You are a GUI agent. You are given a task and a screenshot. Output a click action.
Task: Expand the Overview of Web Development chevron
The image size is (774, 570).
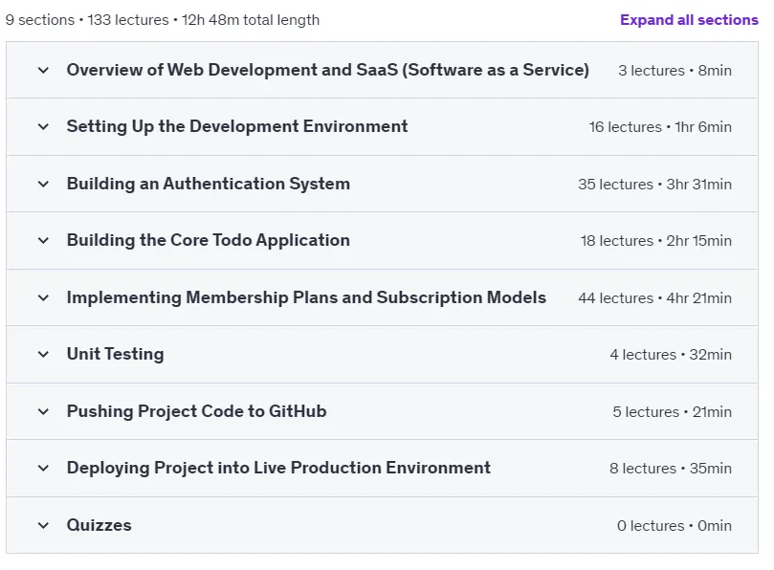(x=43, y=71)
